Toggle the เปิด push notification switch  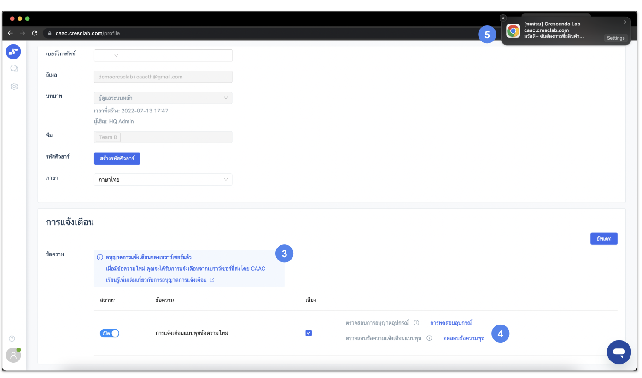click(110, 333)
